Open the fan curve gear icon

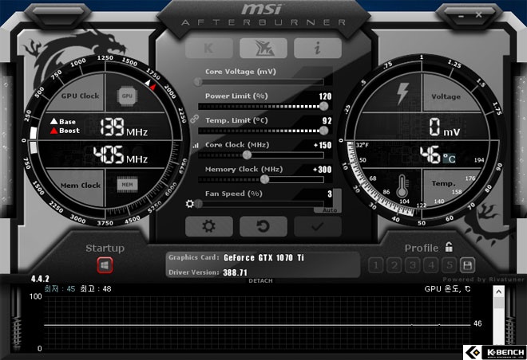coord(190,203)
